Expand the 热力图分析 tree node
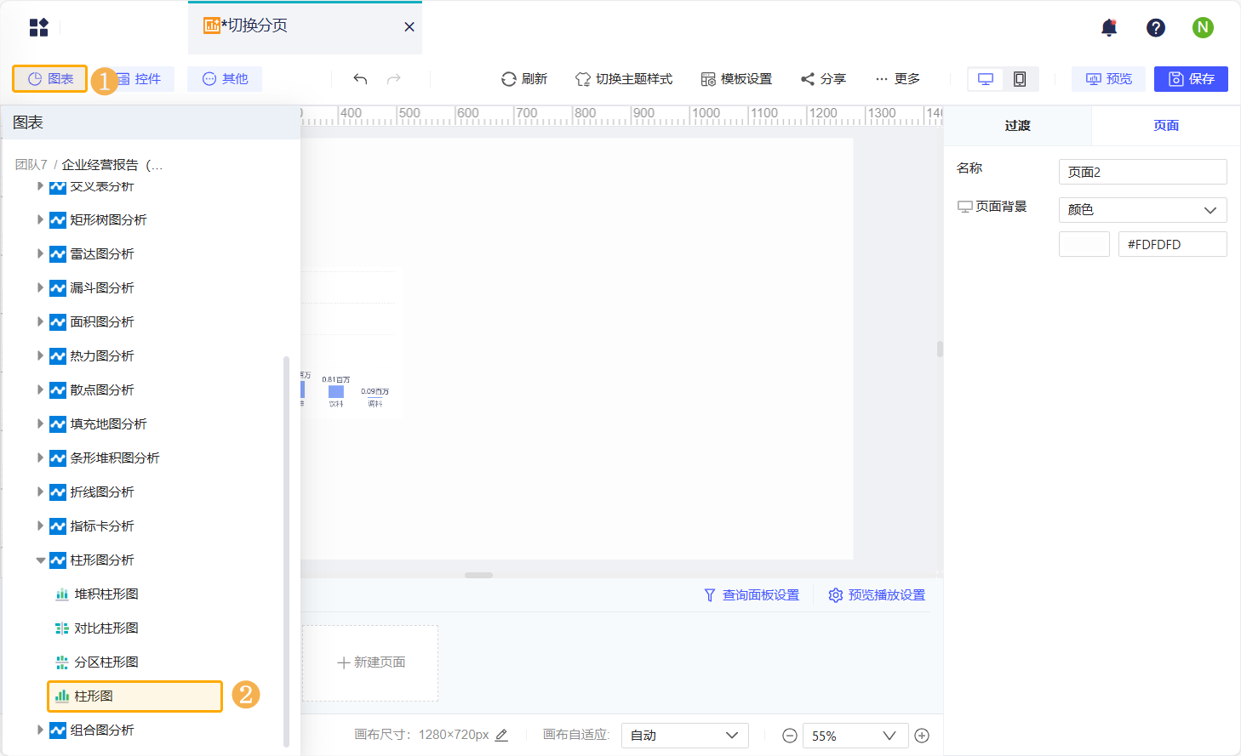Viewport: 1241px width, 756px height. tap(40, 355)
